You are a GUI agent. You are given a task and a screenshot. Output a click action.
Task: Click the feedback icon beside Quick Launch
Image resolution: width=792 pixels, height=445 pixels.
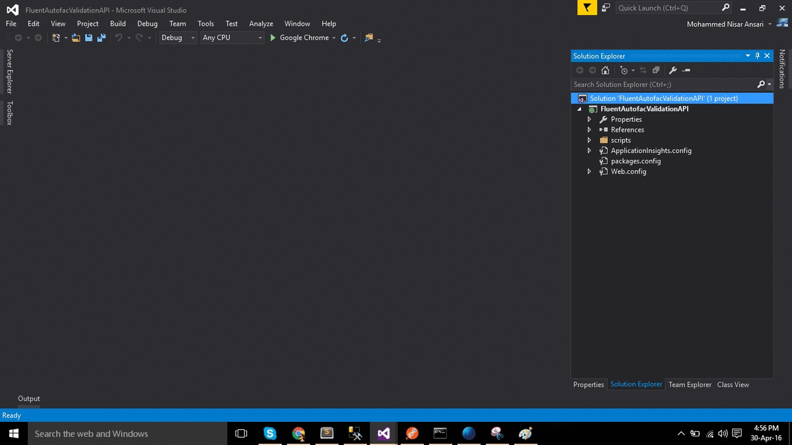pyautogui.click(x=605, y=8)
